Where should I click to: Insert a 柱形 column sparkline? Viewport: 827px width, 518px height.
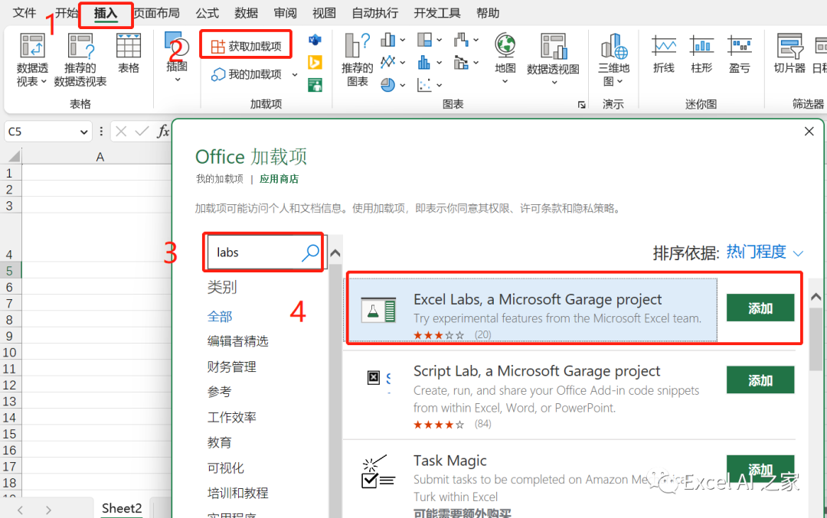pyautogui.click(x=701, y=54)
